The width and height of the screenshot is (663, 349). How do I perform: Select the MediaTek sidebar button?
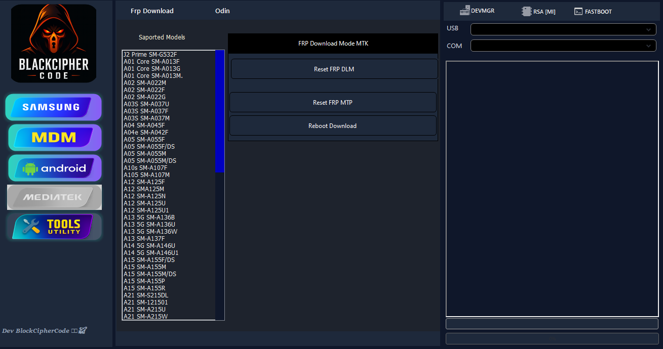click(54, 197)
